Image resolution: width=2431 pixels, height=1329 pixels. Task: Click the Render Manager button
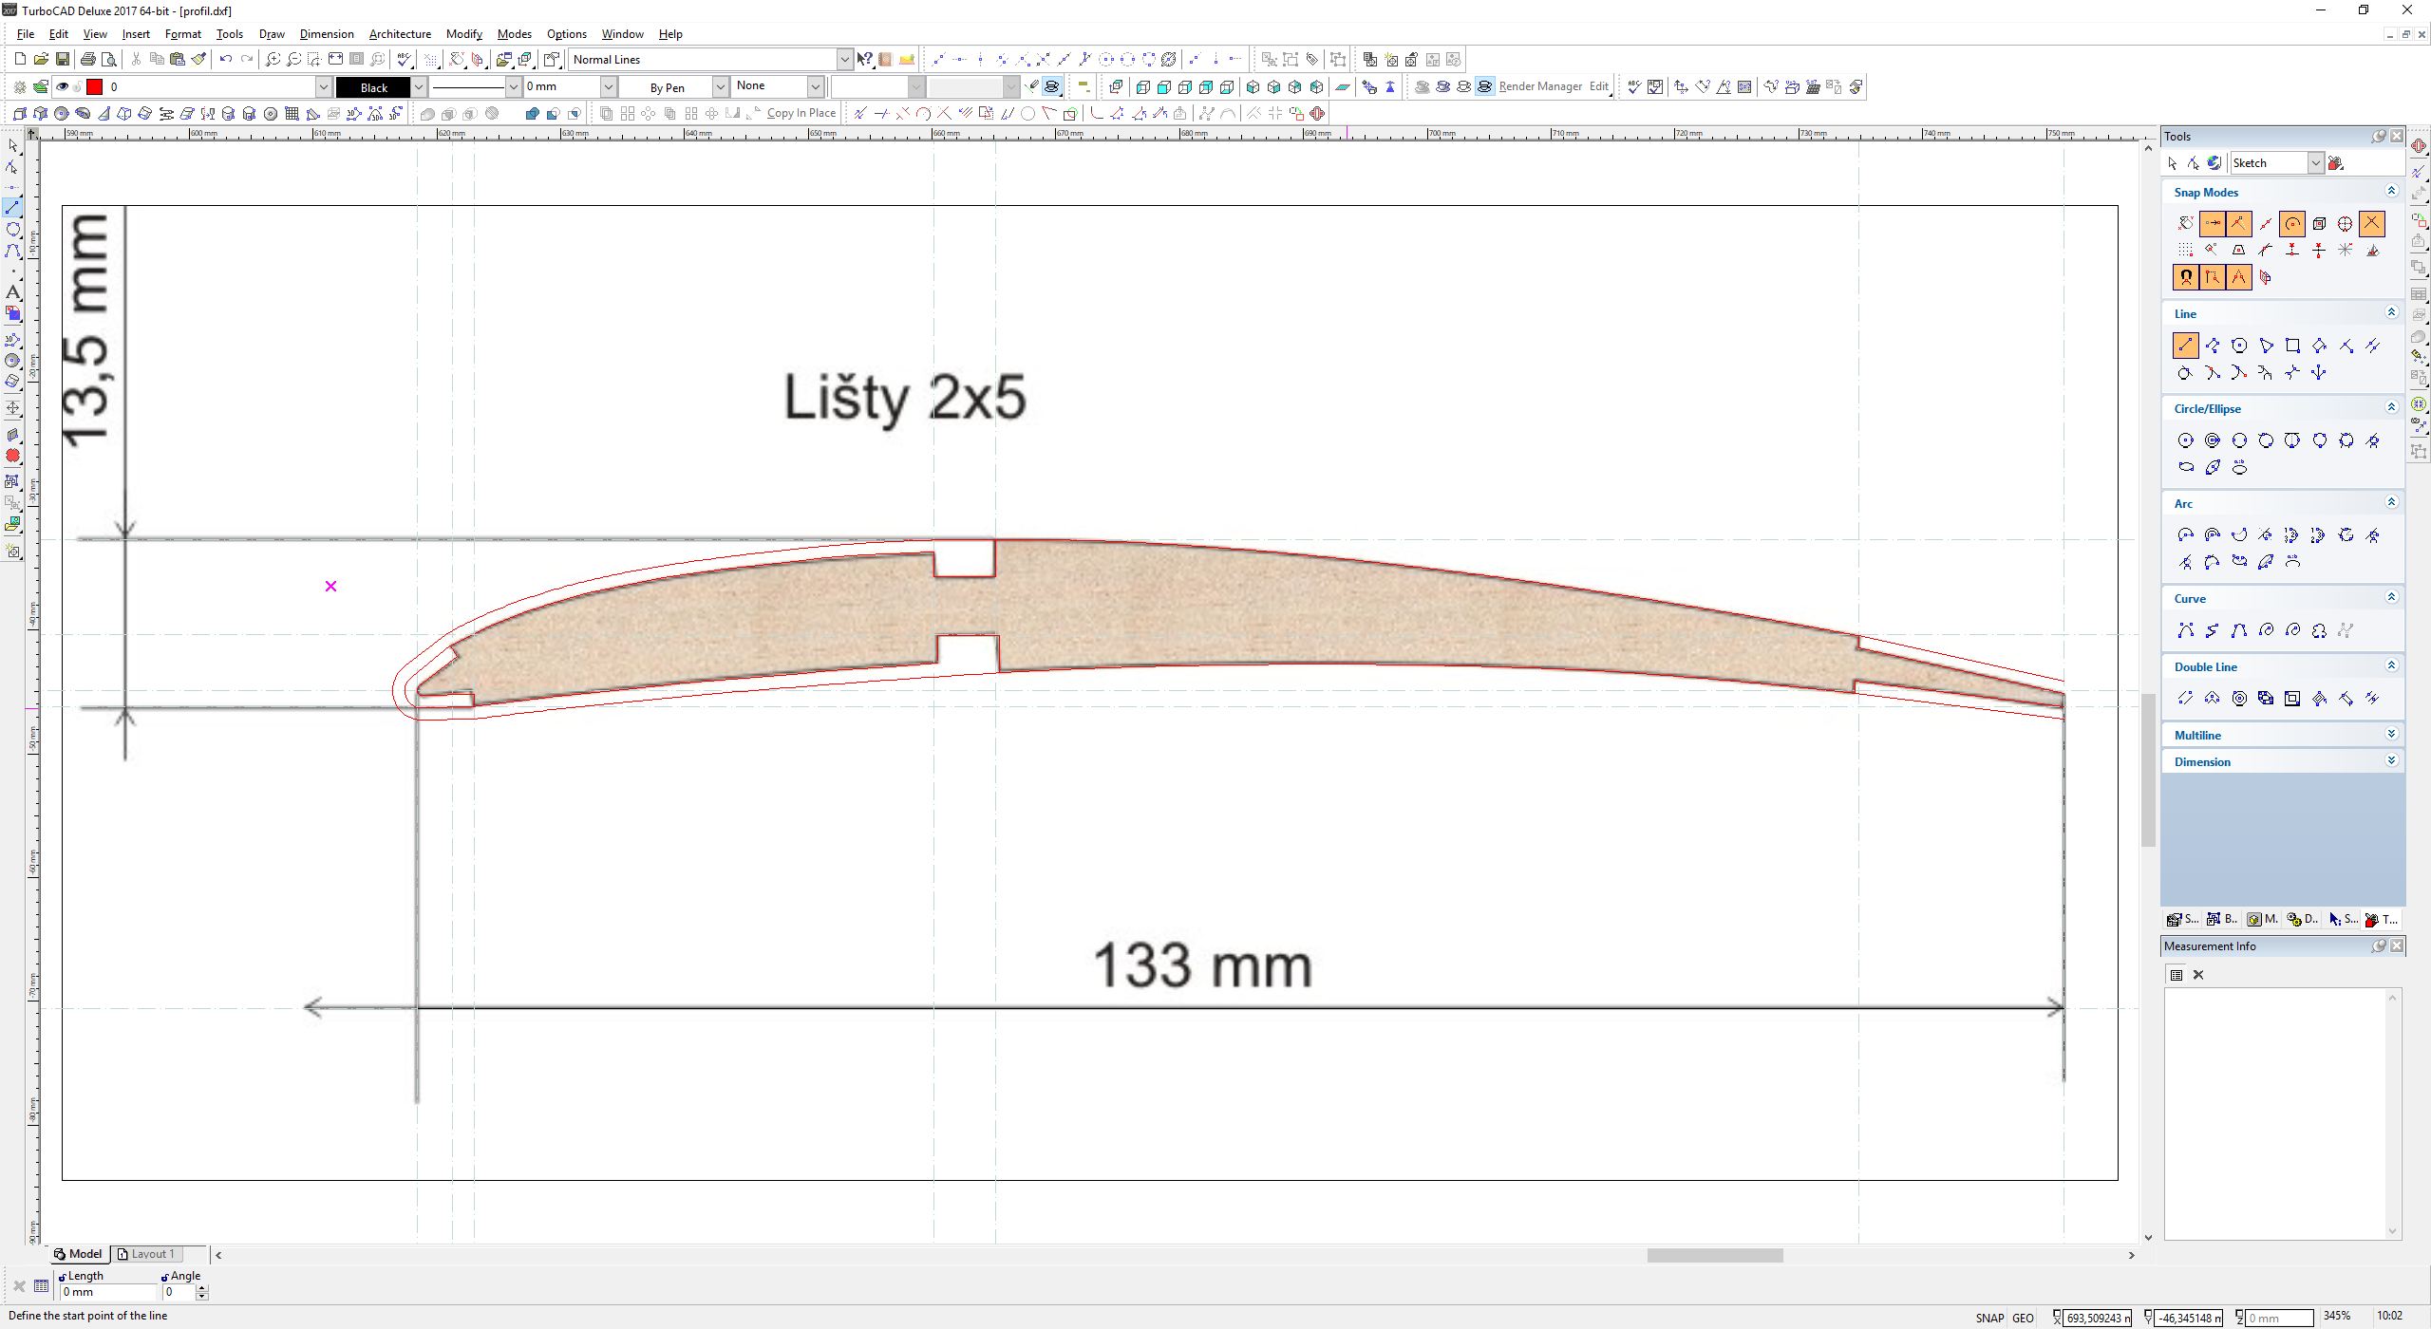(x=1539, y=86)
